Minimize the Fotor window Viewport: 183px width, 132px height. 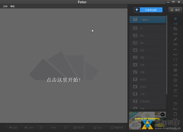[x=168, y=2]
